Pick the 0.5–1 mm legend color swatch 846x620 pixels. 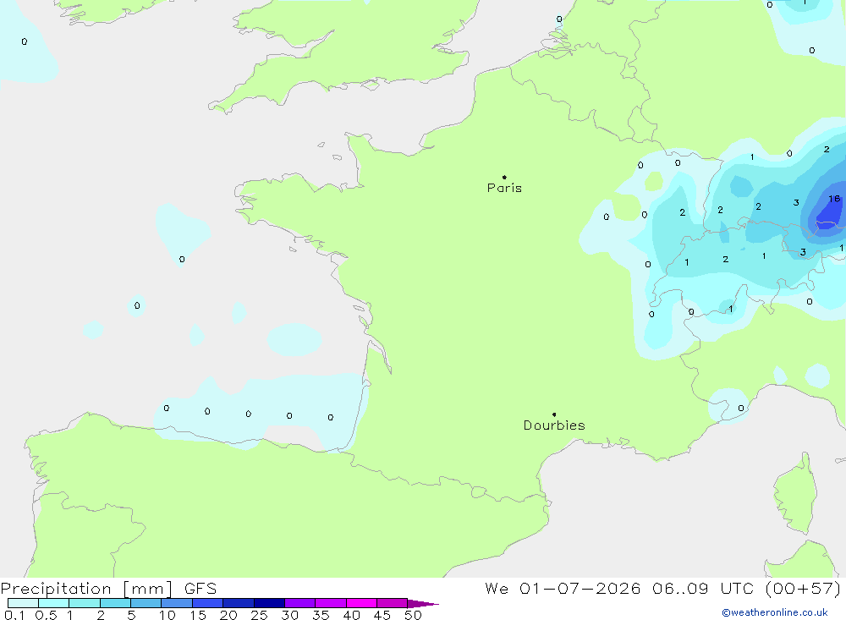point(54,603)
